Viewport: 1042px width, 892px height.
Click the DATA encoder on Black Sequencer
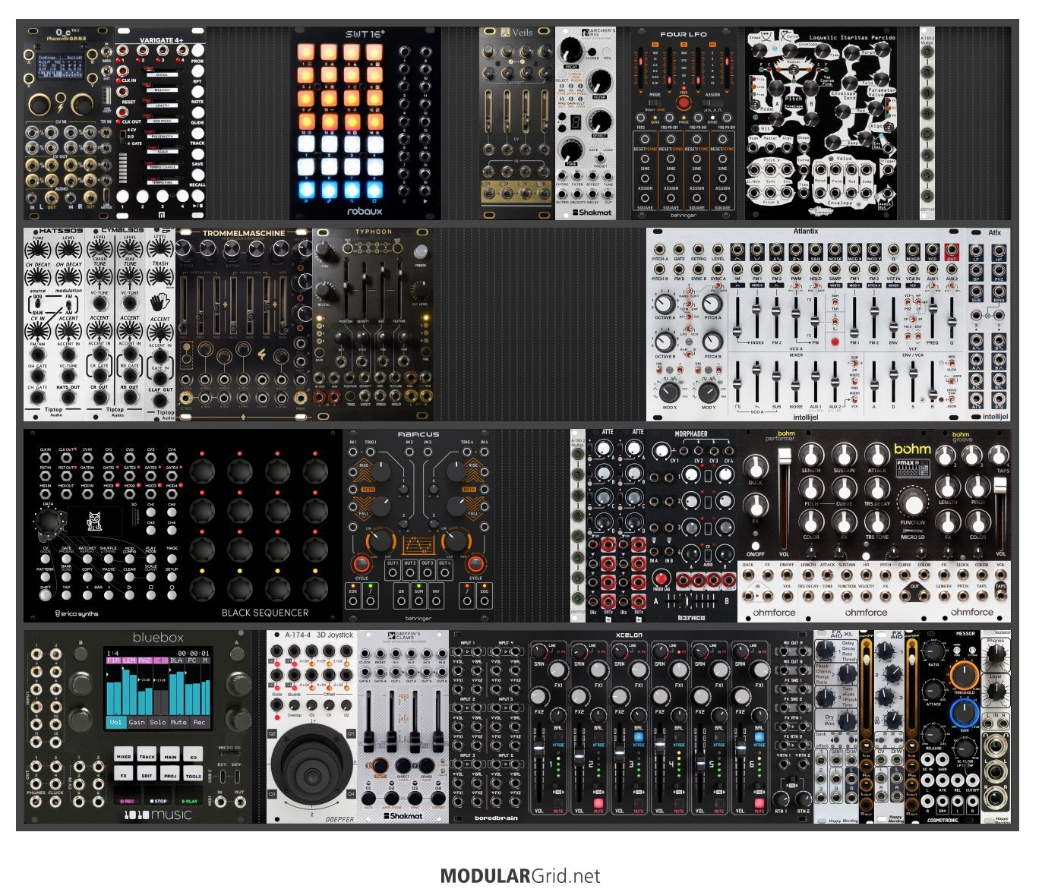[49, 522]
